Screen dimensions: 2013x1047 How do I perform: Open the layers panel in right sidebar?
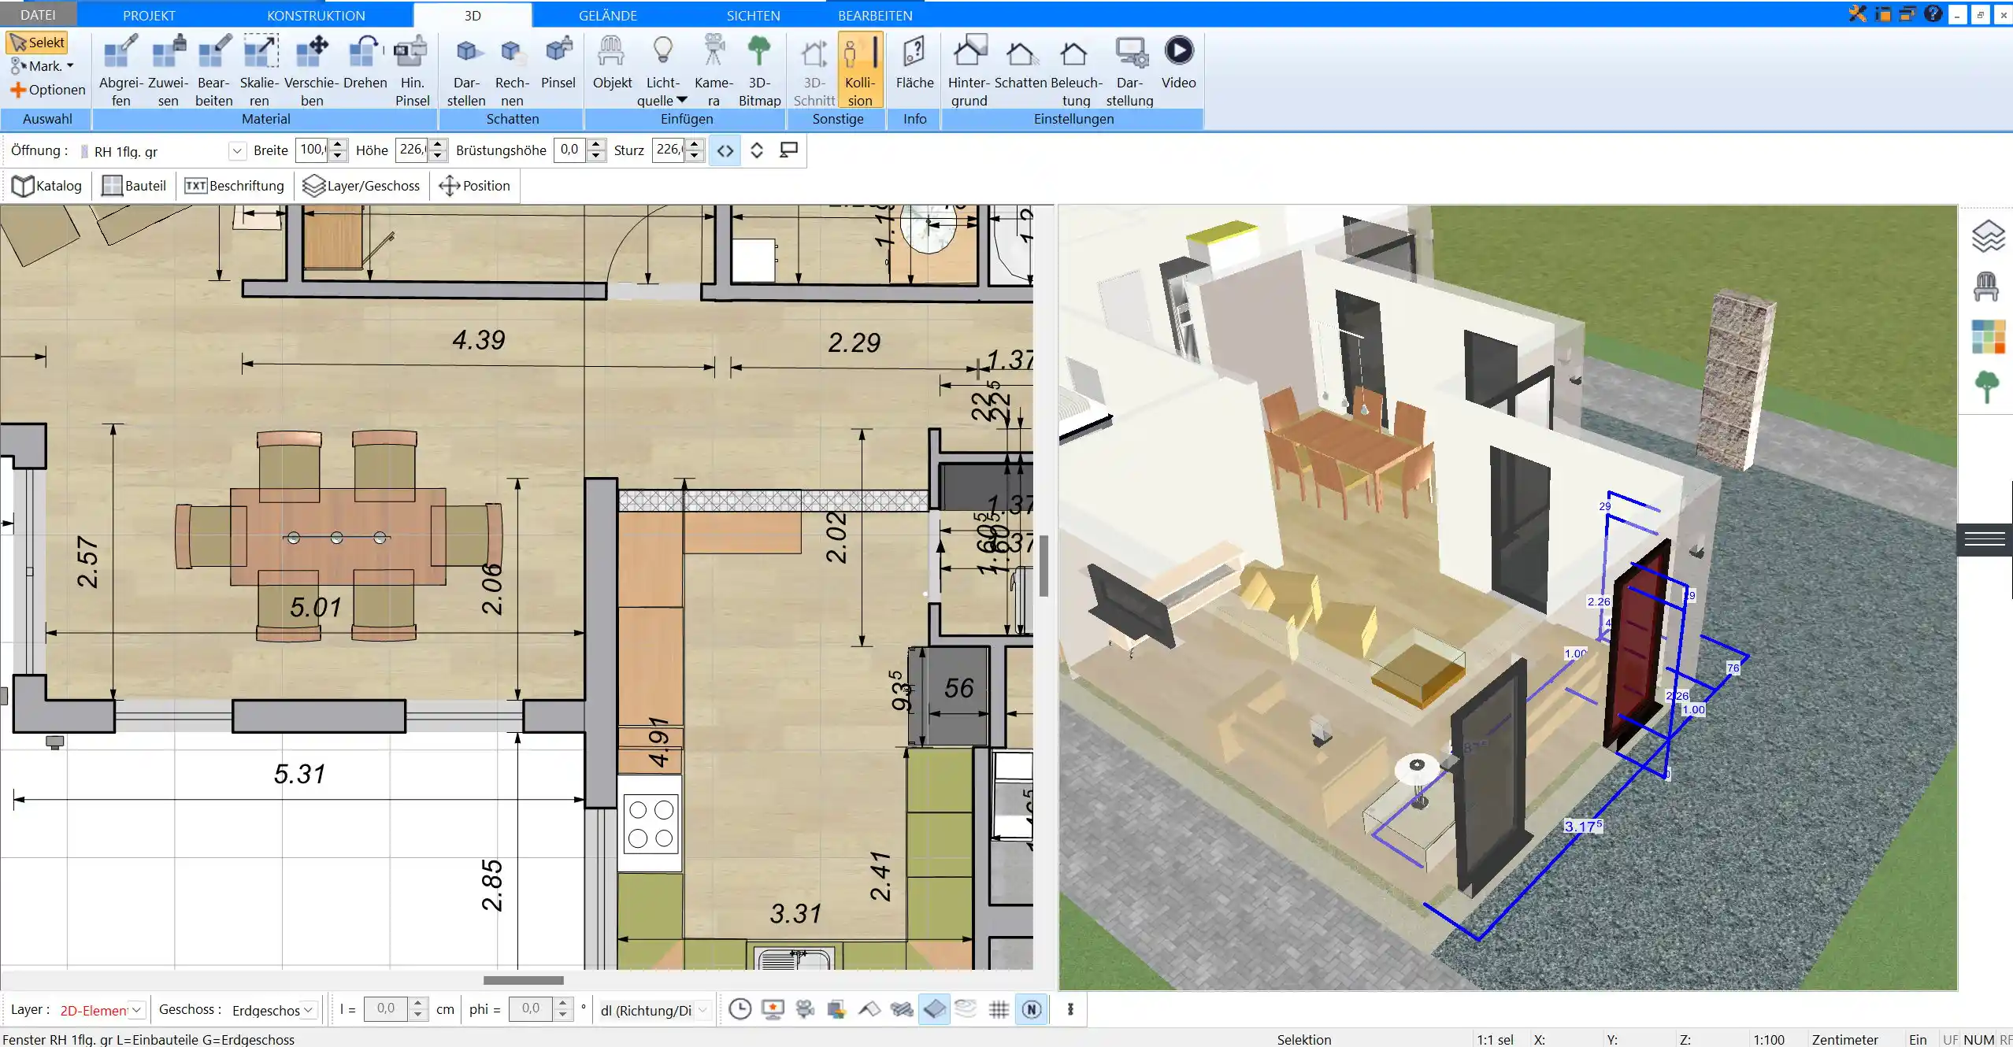(x=1988, y=236)
